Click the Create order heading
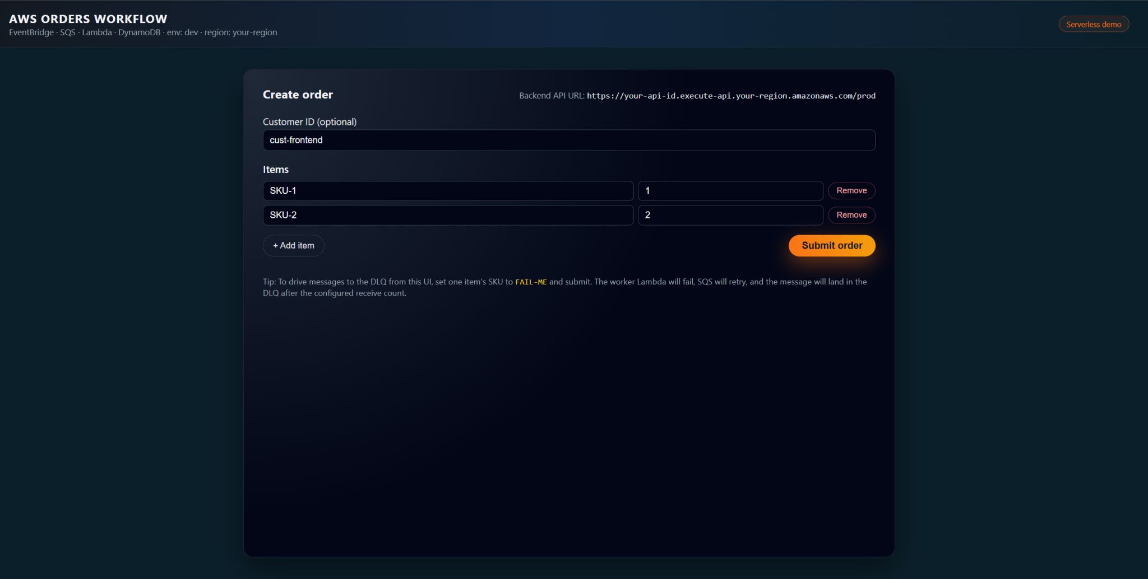 [298, 95]
